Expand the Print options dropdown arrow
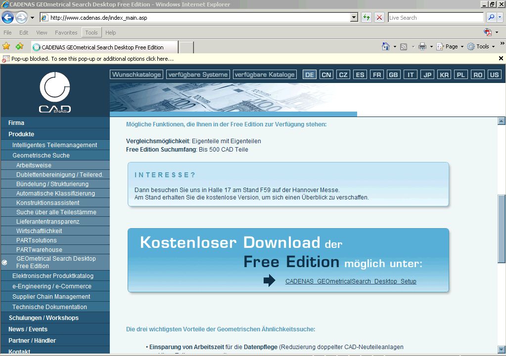This screenshot has width=506, height=356. pos(431,47)
